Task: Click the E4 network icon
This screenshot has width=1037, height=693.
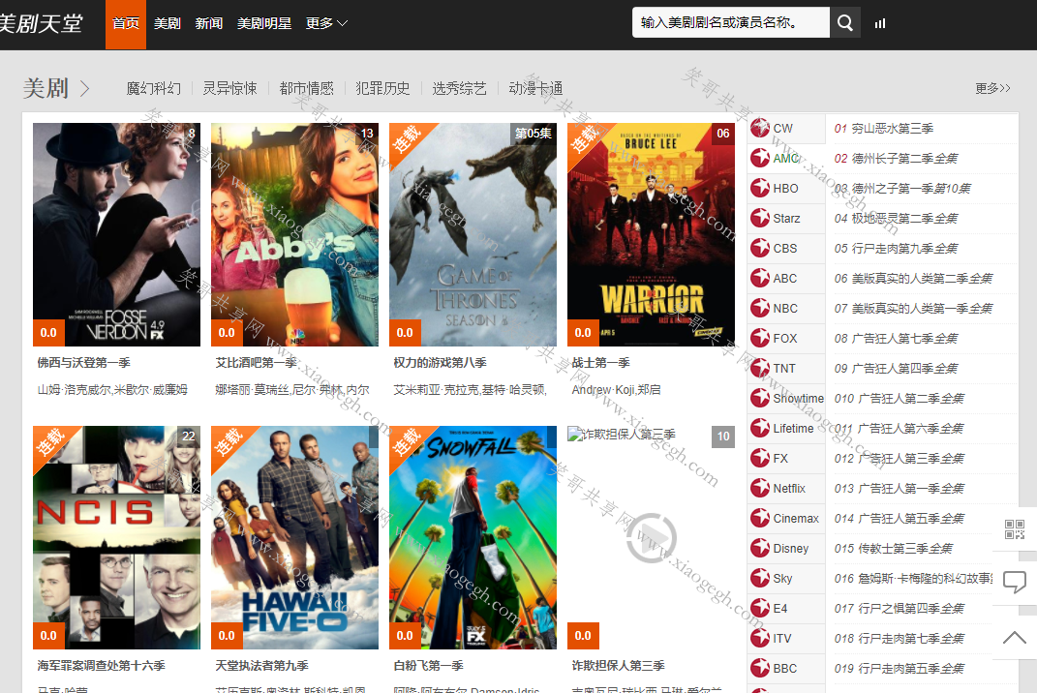Action: click(760, 608)
